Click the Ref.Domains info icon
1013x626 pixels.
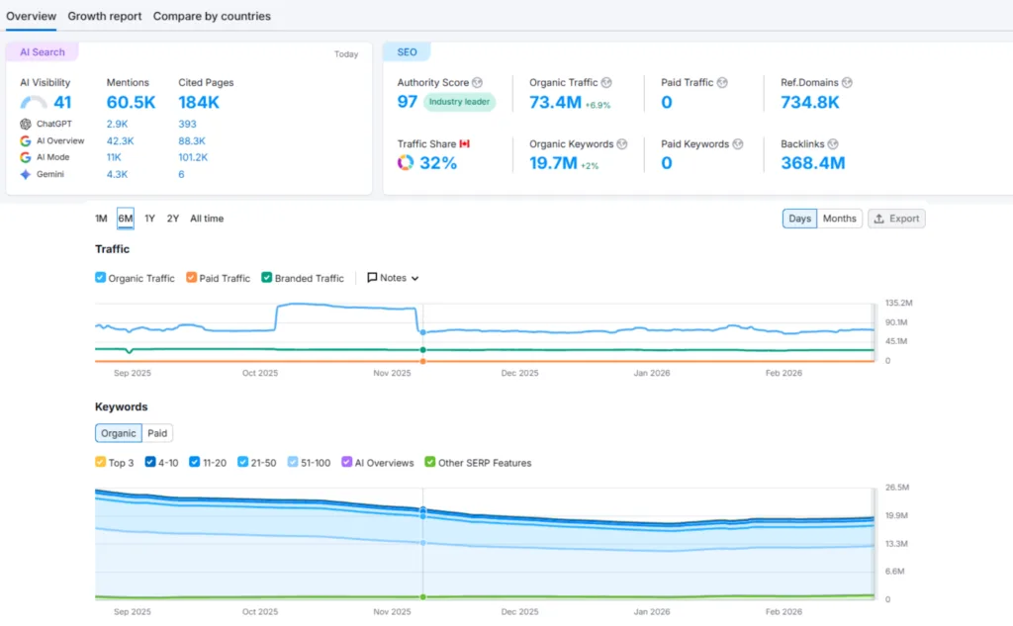tap(847, 83)
